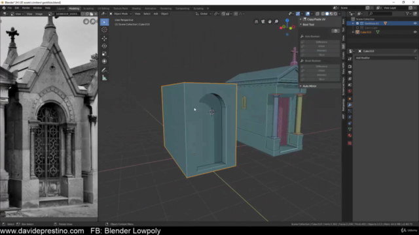The height and width of the screenshot is (235, 419).
Task: Toggle viewport gizmos button
Action: [298, 14]
